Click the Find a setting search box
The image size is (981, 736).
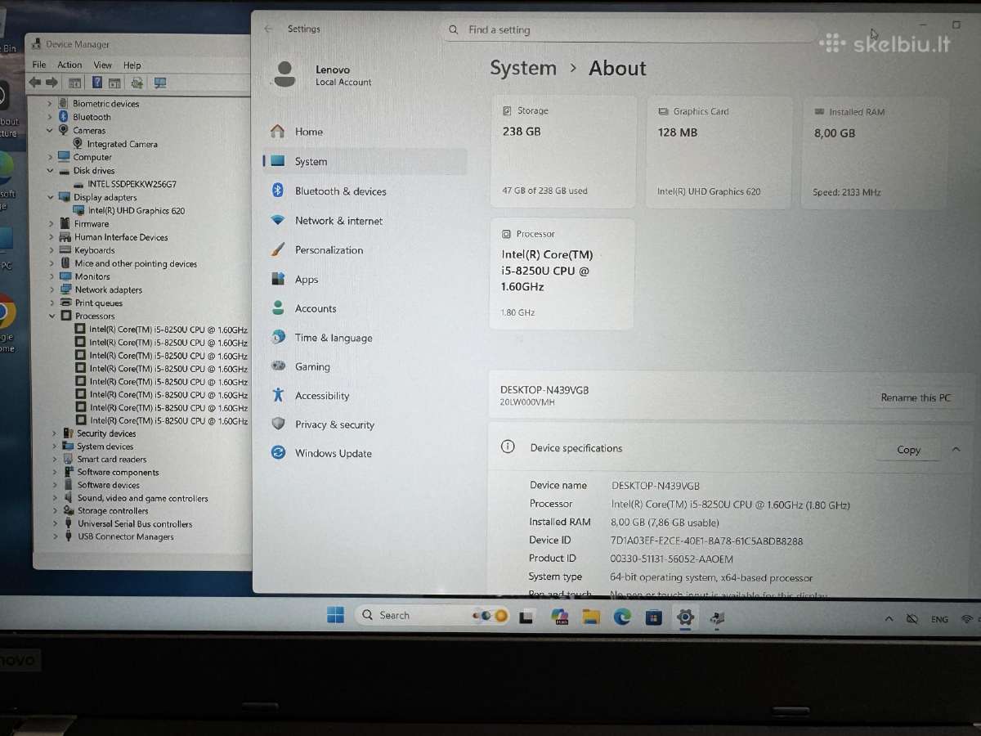click(x=628, y=30)
